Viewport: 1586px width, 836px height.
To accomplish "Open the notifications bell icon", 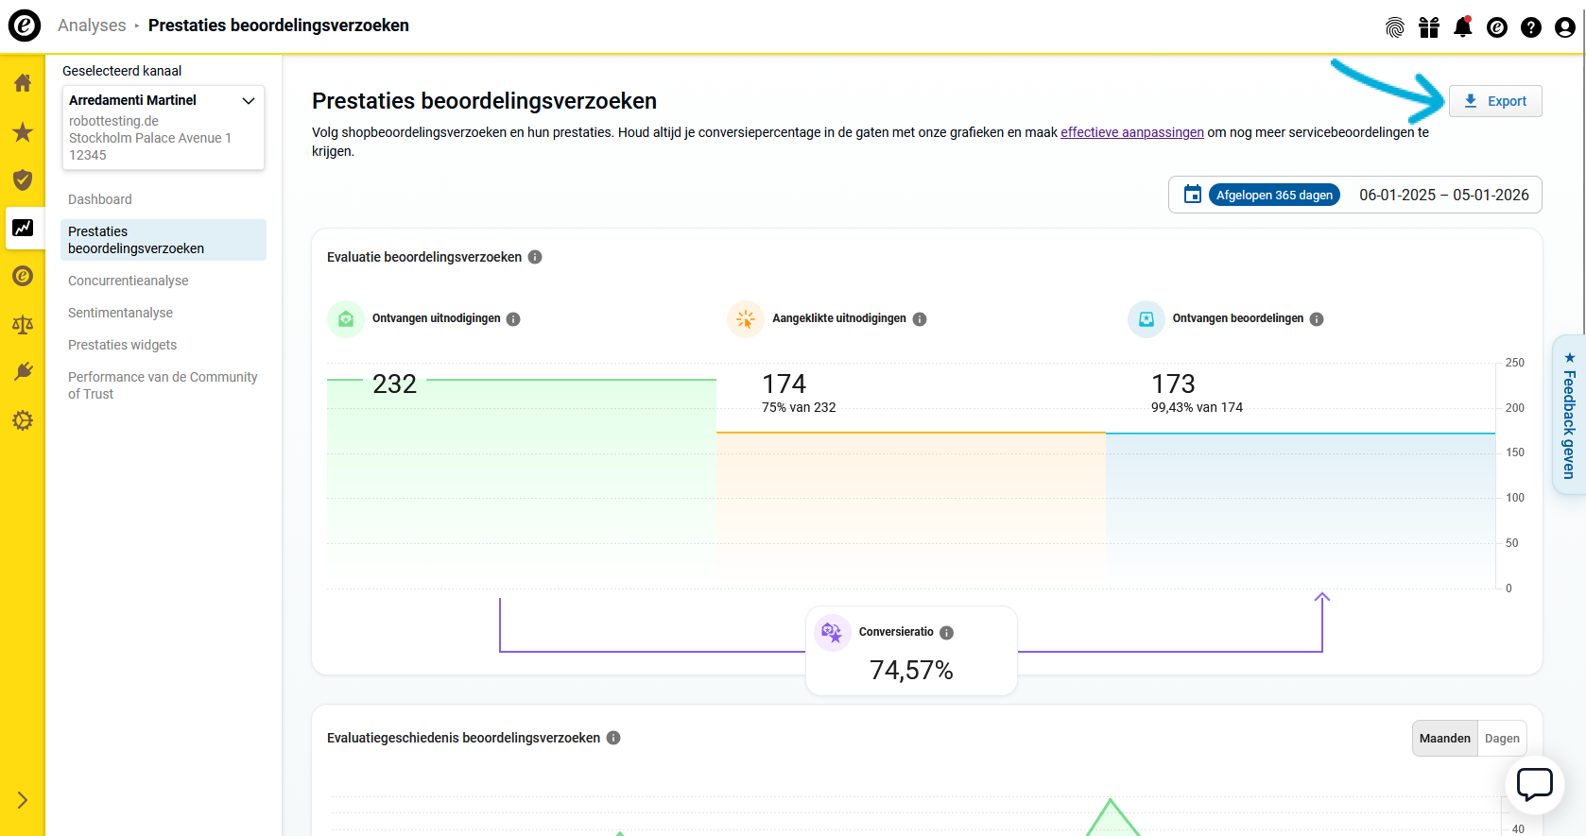I will point(1462,27).
